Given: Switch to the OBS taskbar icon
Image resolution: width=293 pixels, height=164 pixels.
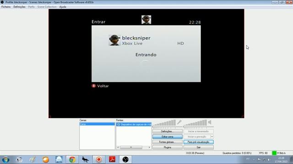Looking at the screenshot, I should [125, 159].
